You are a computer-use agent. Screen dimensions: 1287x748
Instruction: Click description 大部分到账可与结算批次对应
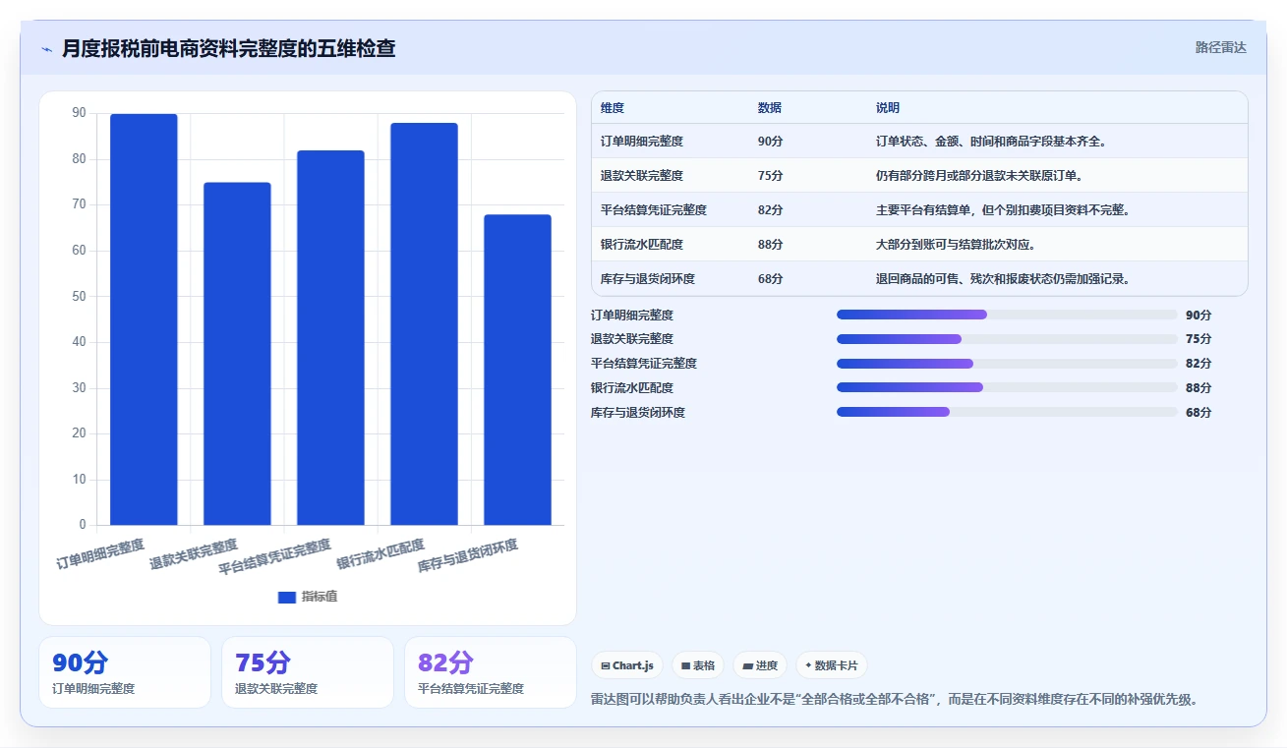pyautogui.click(x=957, y=245)
